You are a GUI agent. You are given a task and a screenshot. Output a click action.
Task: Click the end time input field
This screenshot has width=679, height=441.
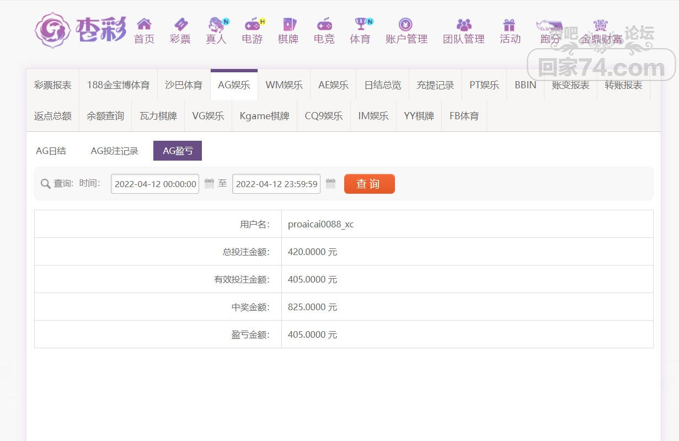(276, 184)
